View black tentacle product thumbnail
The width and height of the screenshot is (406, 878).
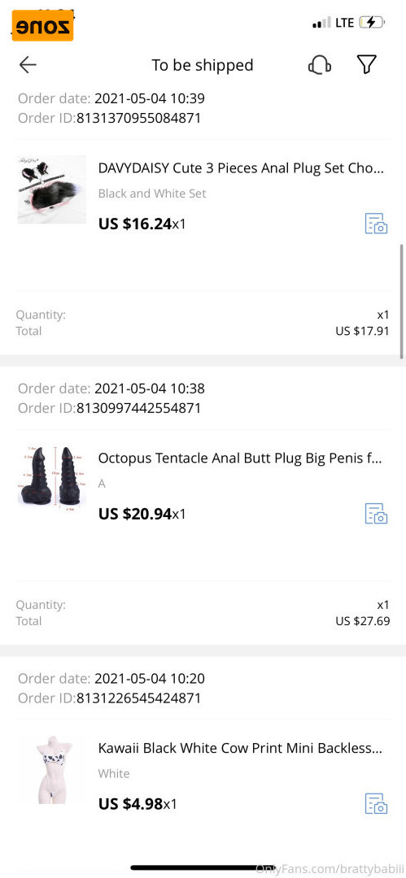51,480
